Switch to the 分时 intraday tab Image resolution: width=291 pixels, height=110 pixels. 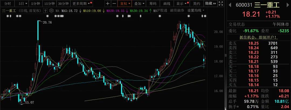point(8,4)
